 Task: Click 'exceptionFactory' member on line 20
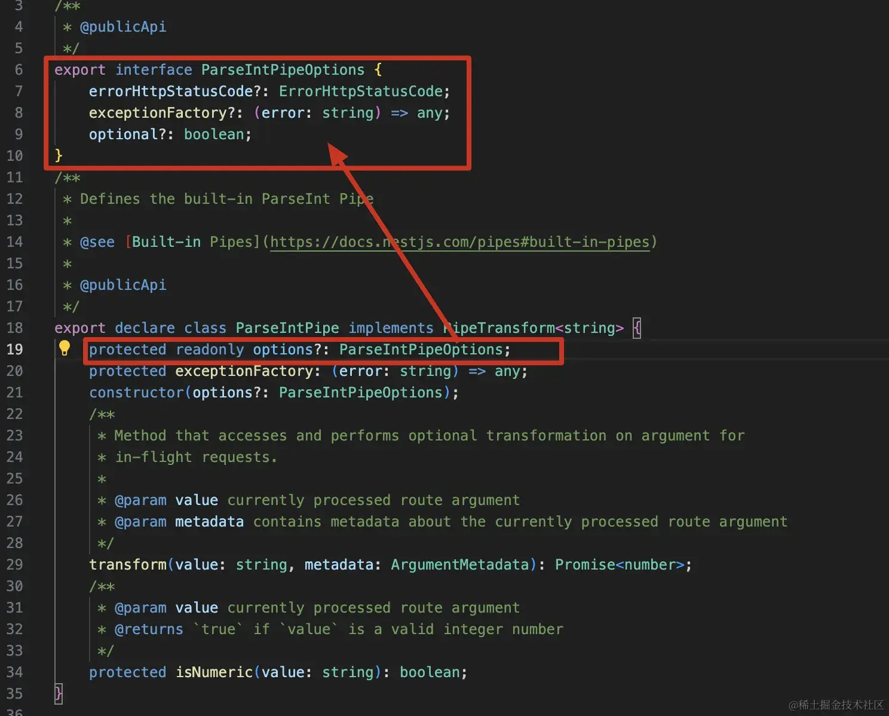point(244,371)
